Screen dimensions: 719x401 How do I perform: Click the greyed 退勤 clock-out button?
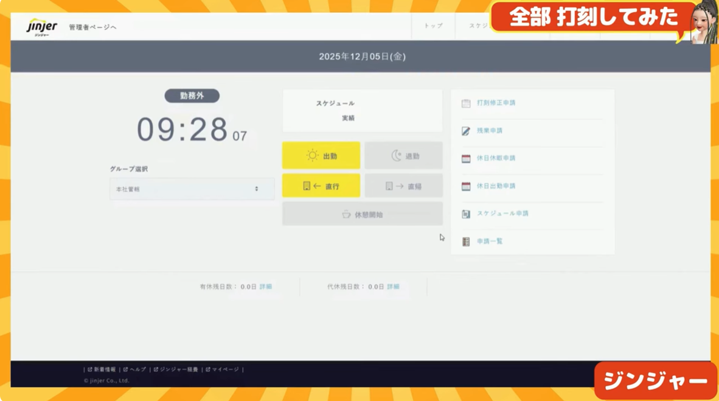pyautogui.click(x=403, y=156)
